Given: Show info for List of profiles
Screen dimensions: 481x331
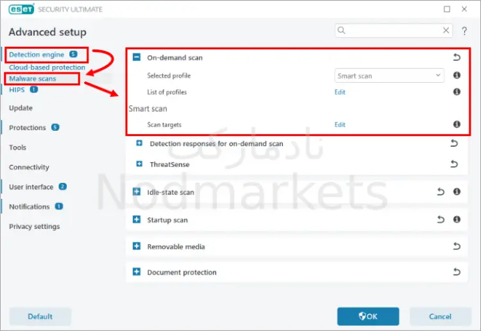Looking at the screenshot, I should point(457,92).
